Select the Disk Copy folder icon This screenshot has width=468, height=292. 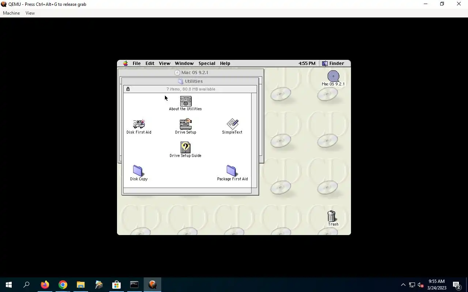138,170
